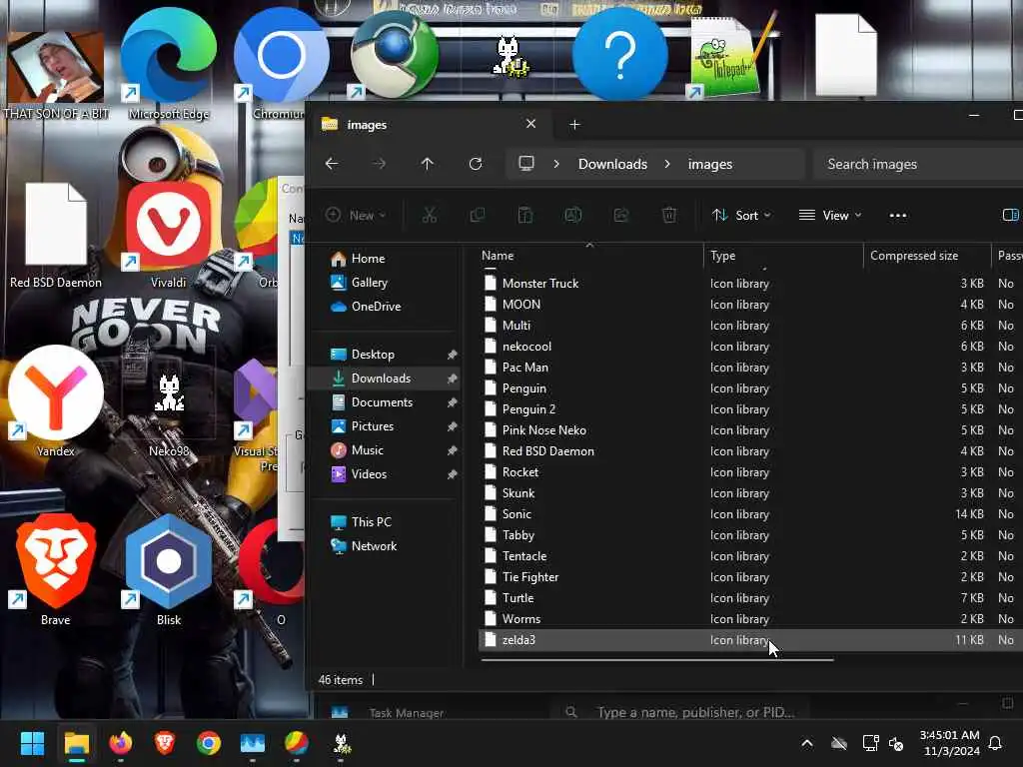Select Network in navigation pane
Viewport: 1023px width, 767px height.
pyautogui.click(x=385, y=546)
